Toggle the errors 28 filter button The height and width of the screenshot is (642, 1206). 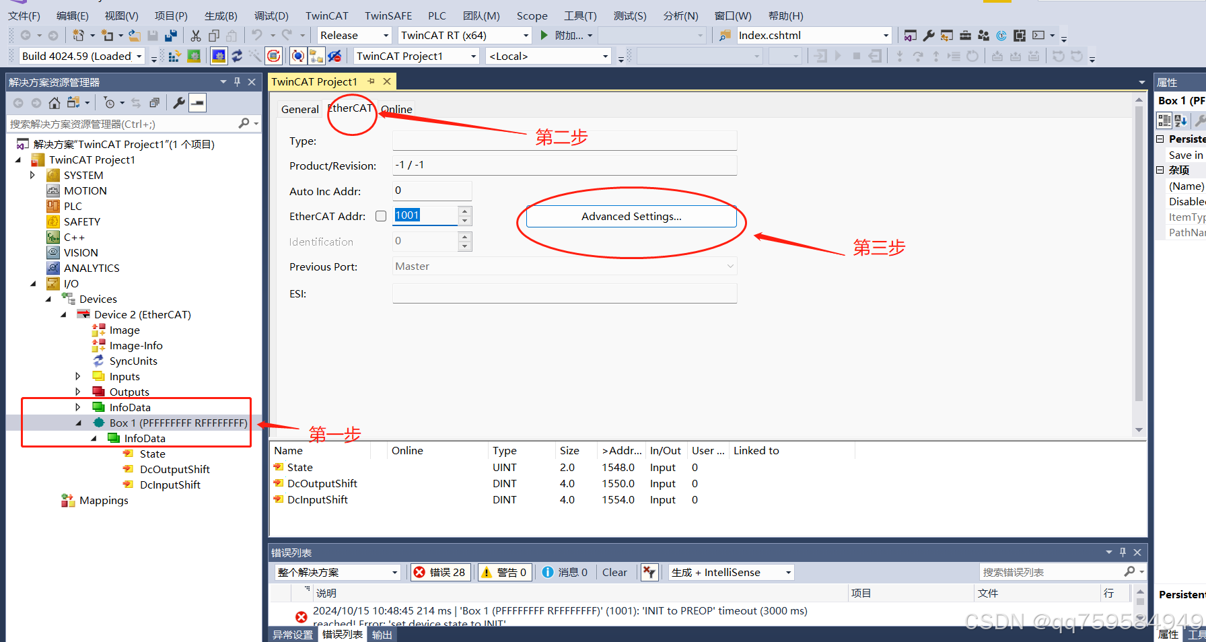(441, 572)
